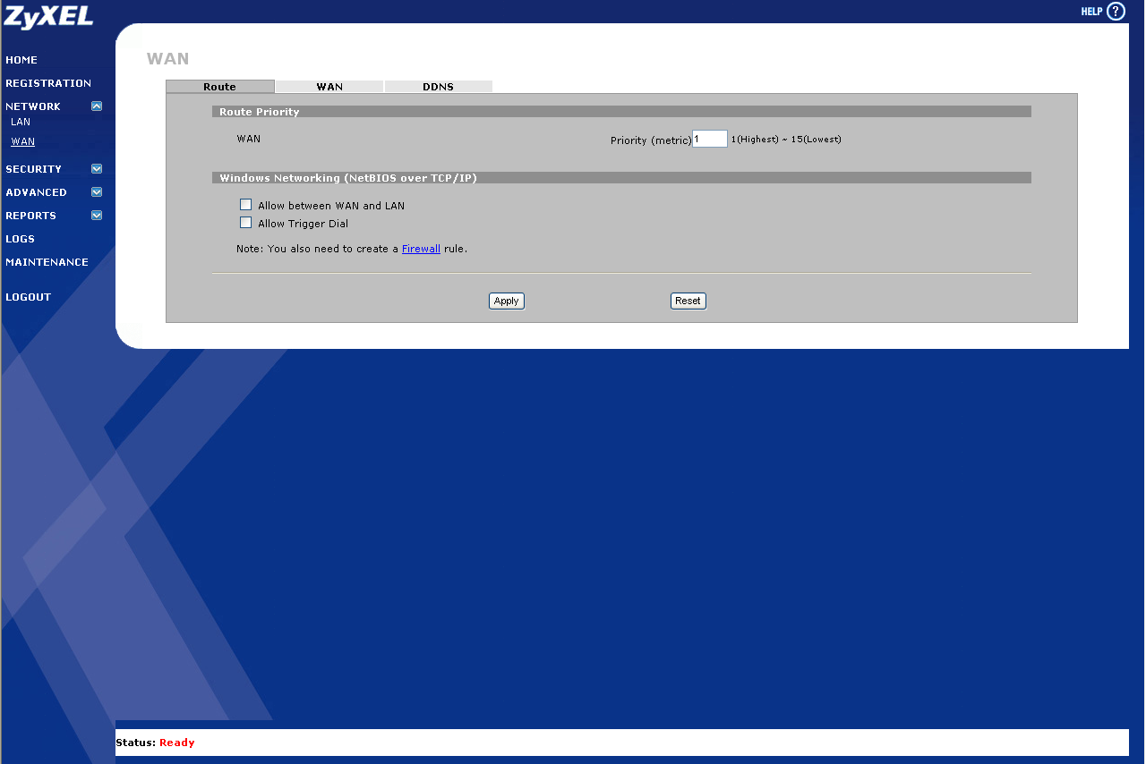The height and width of the screenshot is (764, 1146).
Task: Enable Allow between WAN and LAN
Action: coord(246,205)
